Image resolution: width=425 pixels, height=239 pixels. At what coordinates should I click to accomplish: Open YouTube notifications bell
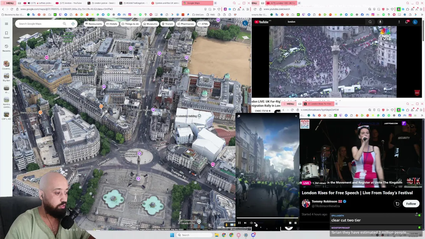tap(407, 22)
